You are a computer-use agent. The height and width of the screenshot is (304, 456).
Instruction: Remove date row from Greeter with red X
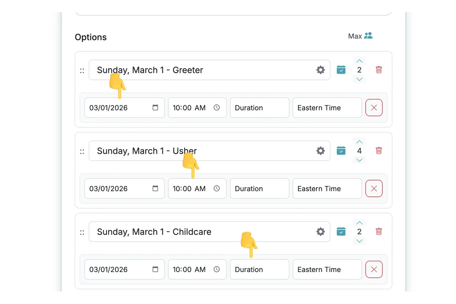374,108
